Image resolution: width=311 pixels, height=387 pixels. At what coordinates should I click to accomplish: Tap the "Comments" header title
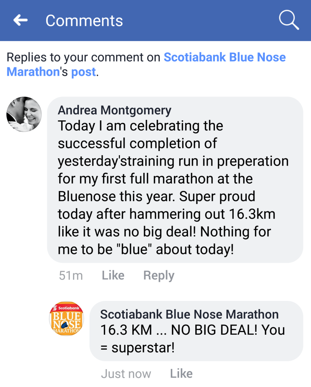coord(84,21)
